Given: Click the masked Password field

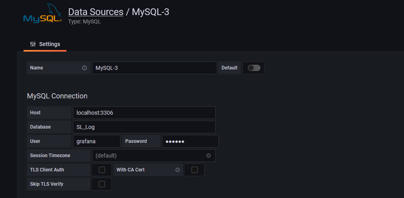Looking at the screenshot, I should coord(190,141).
